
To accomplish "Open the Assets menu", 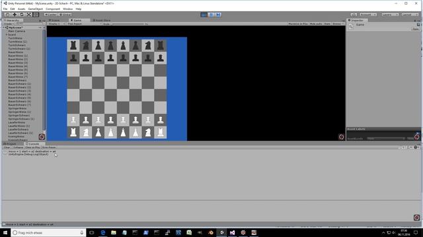I will tap(21, 9).
